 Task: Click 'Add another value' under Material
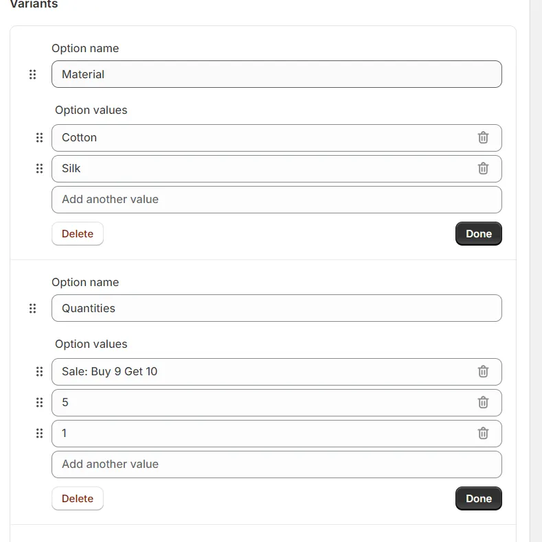coord(277,200)
